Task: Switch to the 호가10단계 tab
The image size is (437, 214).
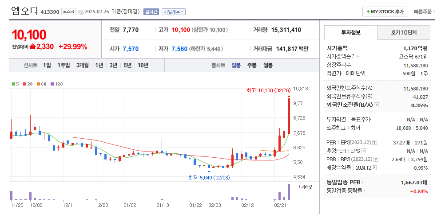Action: 404,32
